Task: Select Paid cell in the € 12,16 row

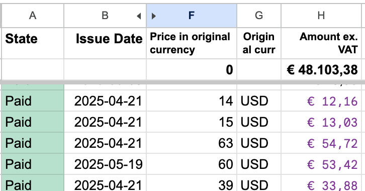Action: 33,101
